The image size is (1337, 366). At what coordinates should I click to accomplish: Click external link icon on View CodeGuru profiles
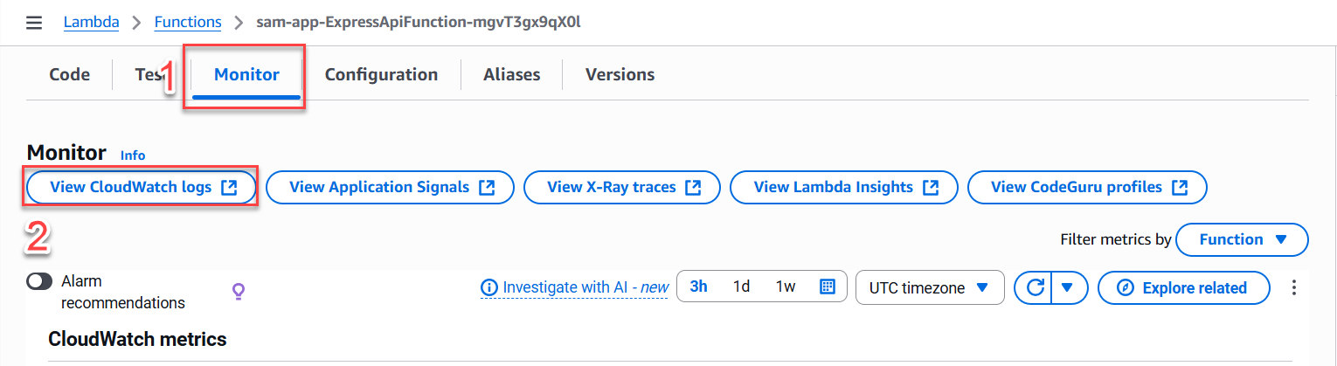click(x=1180, y=187)
